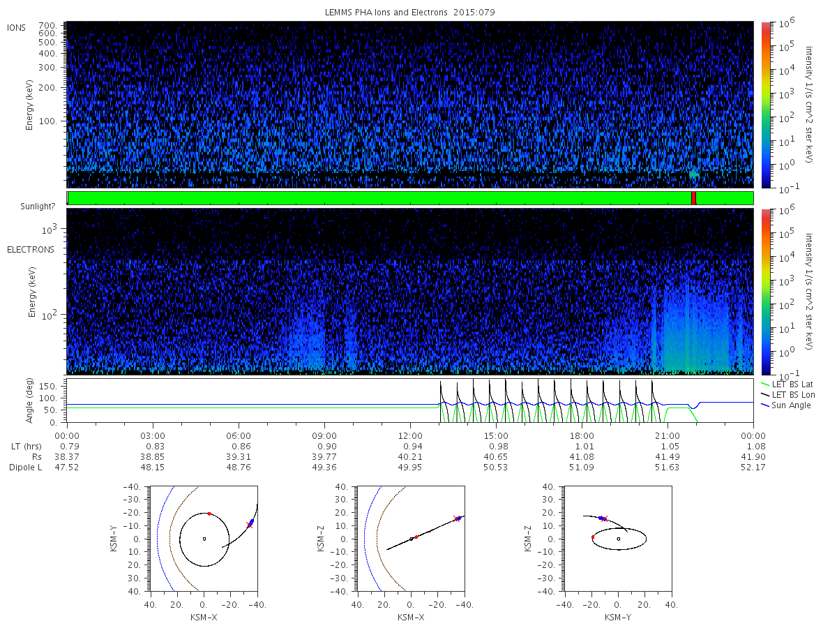Image resolution: width=837 pixels, height=628 pixels.
Task: Select the black LET BS Lon legend entry
Action: (x=790, y=394)
